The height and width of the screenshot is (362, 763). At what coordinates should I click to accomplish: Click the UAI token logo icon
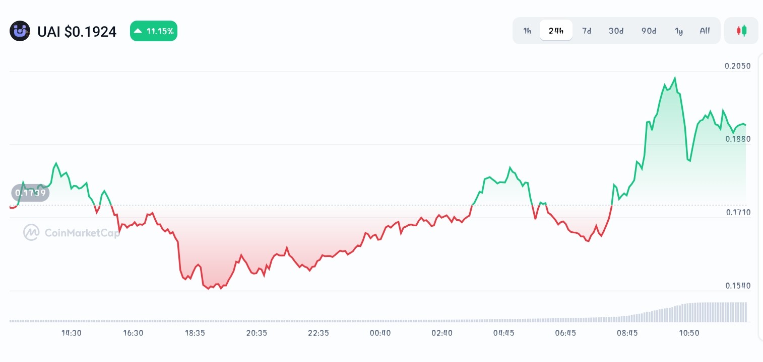pyautogui.click(x=20, y=31)
